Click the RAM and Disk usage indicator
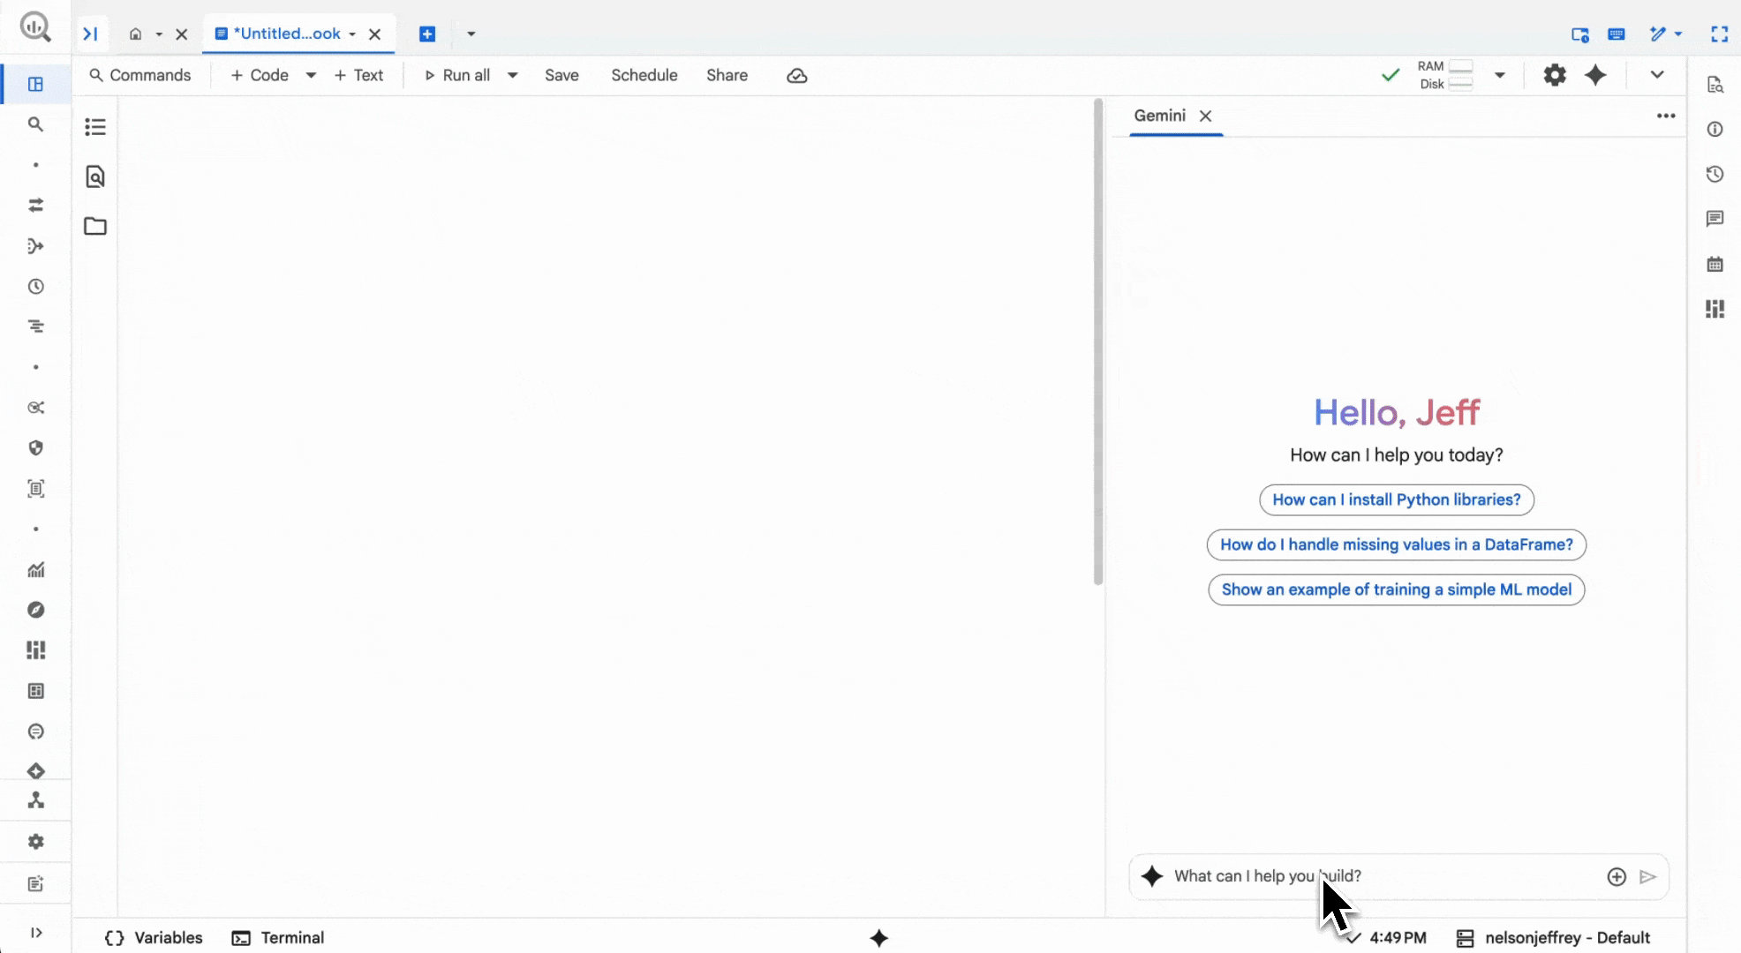 point(1446,75)
